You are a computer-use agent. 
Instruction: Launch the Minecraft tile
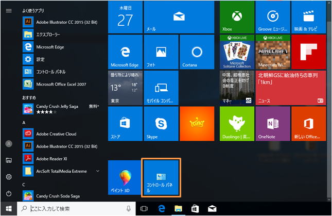(273, 52)
